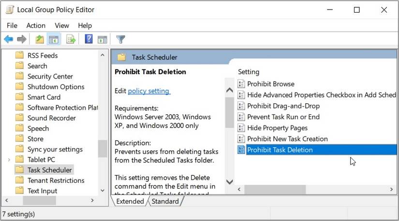Click the Task Scheduler header folder icon
The width and height of the screenshot is (399, 221).
(x=121, y=57)
